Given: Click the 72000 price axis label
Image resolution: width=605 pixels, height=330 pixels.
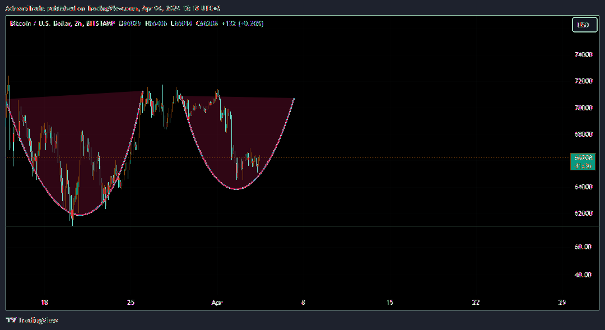Looking at the screenshot, I should (x=583, y=81).
